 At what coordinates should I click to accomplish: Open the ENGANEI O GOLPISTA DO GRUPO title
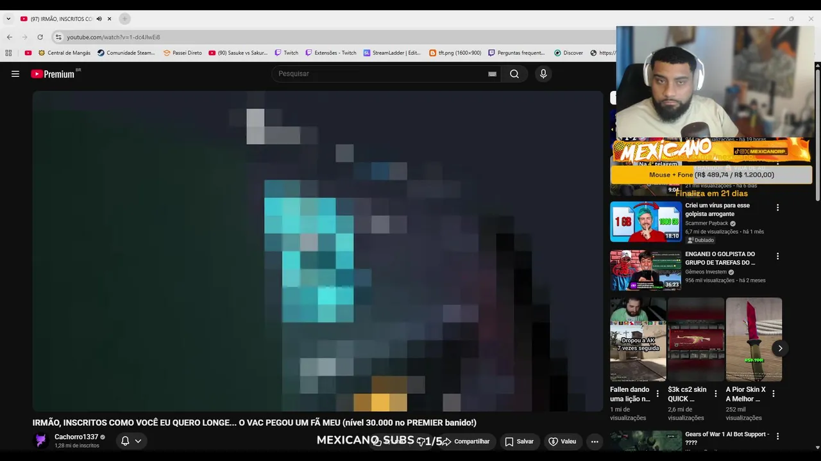tap(720, 258)
